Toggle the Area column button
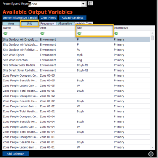 (x=11, y=23)
